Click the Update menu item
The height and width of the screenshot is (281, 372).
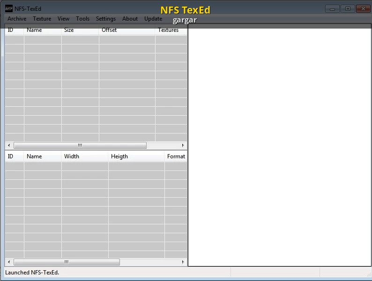(153, 19)
